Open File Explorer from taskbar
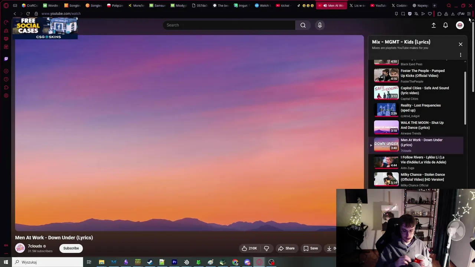 tap(101, 262)
